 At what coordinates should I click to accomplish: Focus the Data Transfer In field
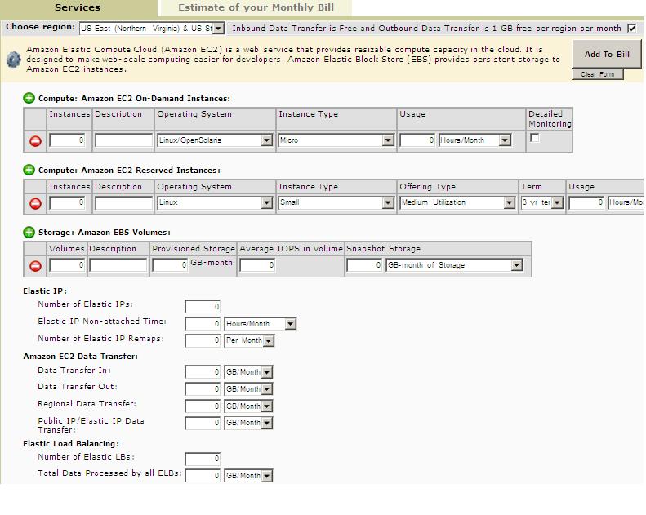[203, 372]
